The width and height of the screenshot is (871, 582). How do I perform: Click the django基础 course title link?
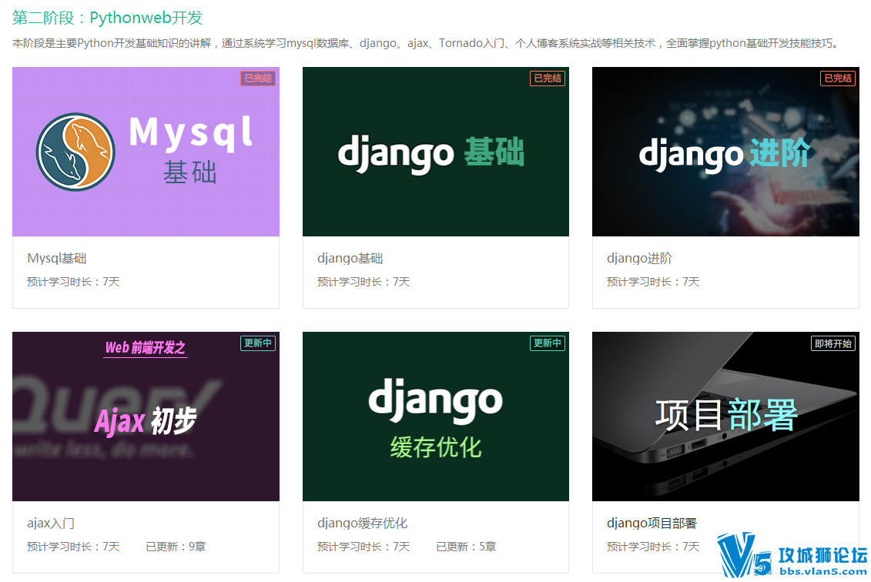click(350, 258)
